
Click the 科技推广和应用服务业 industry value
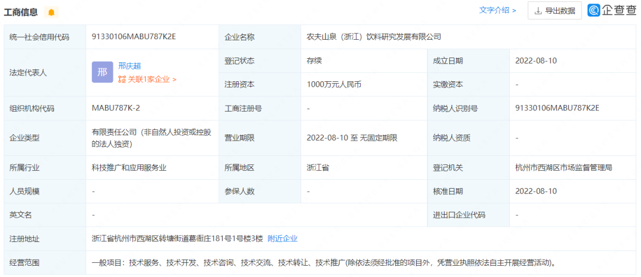pos(129,167)
